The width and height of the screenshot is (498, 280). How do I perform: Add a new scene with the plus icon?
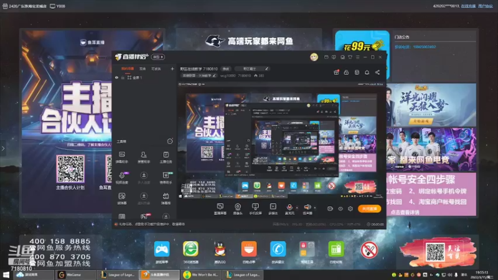coord(172,68)
